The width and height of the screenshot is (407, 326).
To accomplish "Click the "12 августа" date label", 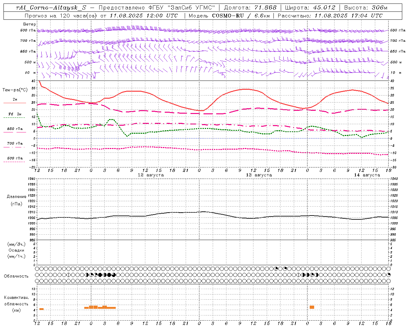I will (151, 175).
